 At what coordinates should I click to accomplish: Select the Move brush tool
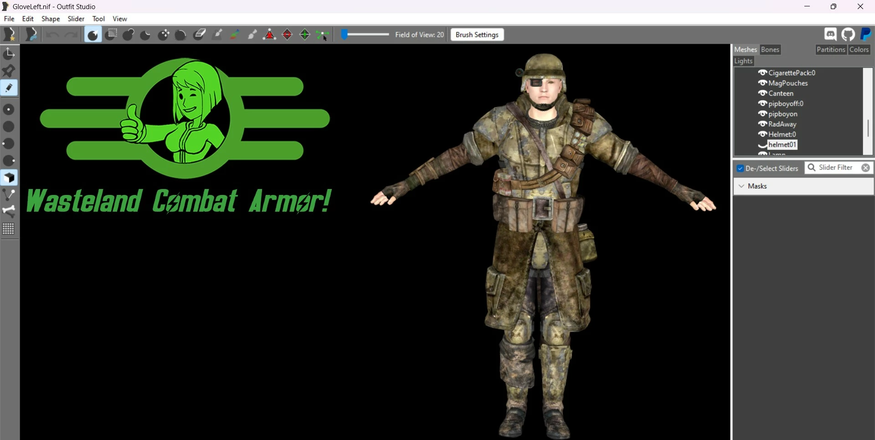(164, 35)
